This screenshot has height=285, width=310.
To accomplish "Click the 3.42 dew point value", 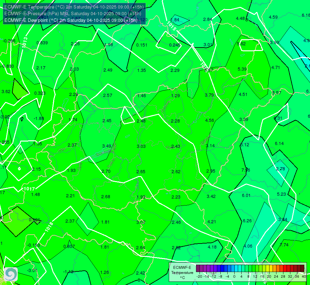I will tap(211, 196).
